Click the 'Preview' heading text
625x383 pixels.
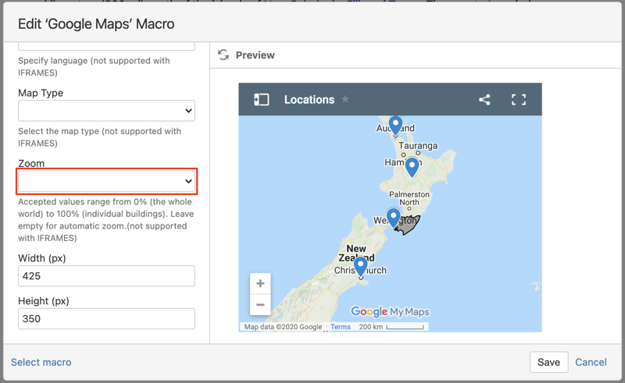tap(255, 55)
